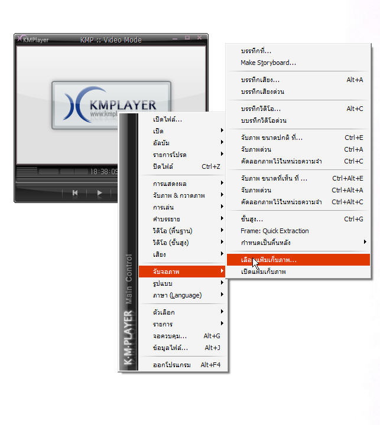Select Make Storyboard... entry
Image resolution: width=380 pixels, height=425 pixels.
[x=298, y=63]
